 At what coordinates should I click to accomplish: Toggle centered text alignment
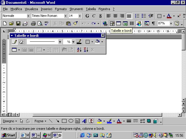[115, 16]
